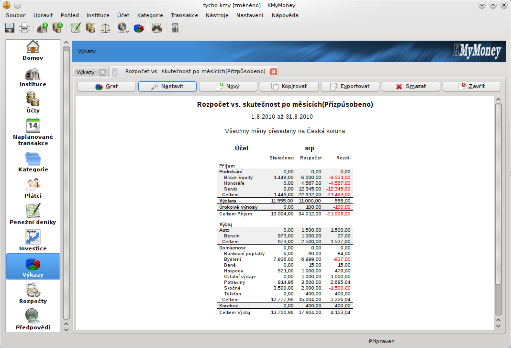Screen dimensions: 511x348
Task: Click the New institution toolbar icon
Action: pyautogui.click(x=43, y=28)
